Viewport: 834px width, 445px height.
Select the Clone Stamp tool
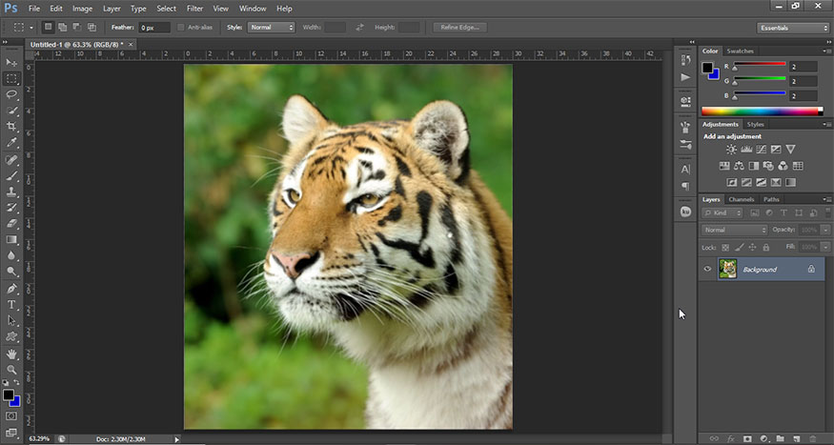(x=11, y=192)
